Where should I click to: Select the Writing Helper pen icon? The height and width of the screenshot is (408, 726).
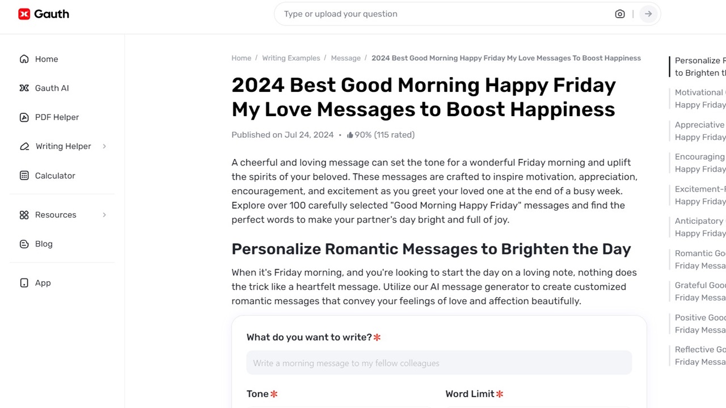pyautogui.click(x=24, y=146)
